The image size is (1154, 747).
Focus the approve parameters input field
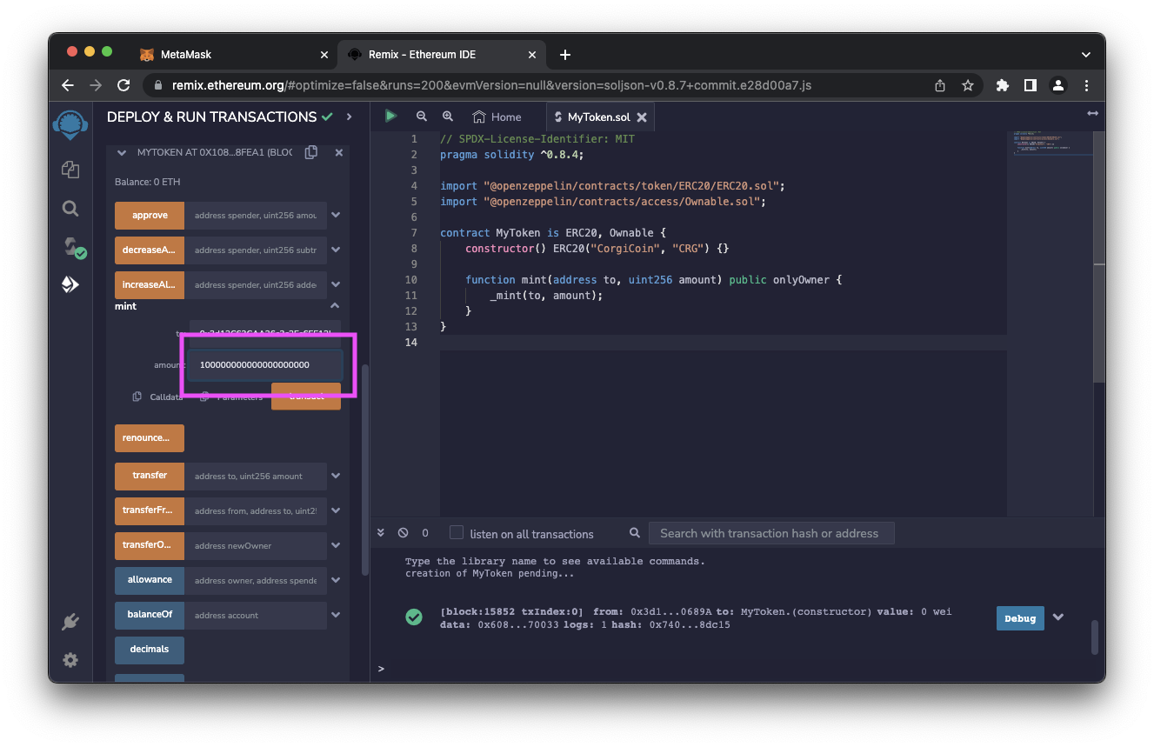(x=256, y=216)
